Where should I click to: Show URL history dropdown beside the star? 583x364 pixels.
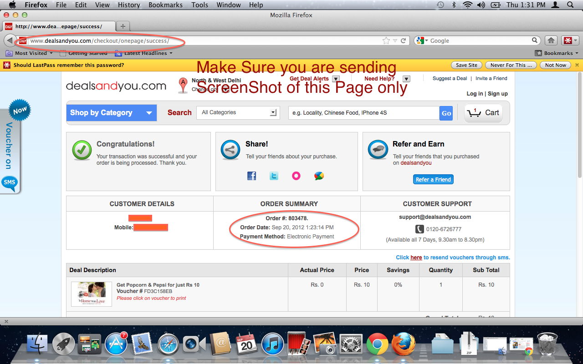[395, 41]
